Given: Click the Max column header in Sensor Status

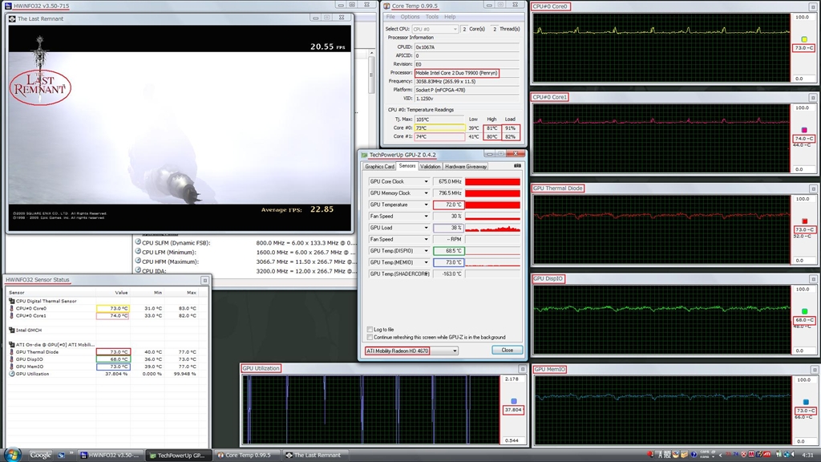Looking at the screenshot, I should pos(191,293).
